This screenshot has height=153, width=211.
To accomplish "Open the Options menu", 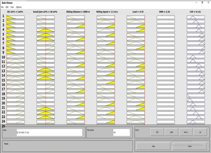I will tap(19, 7).
